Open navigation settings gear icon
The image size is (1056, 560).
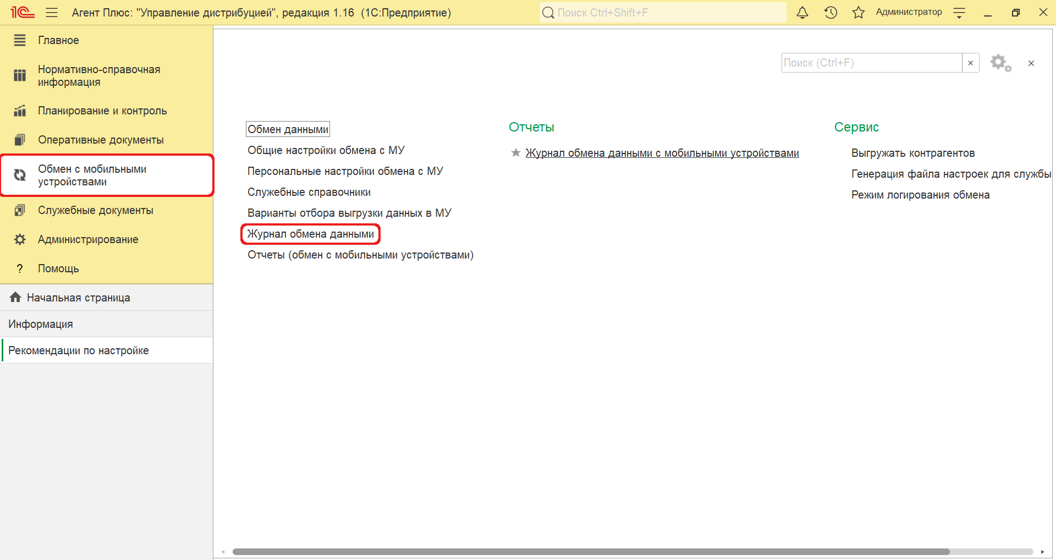pos(1000,63)
